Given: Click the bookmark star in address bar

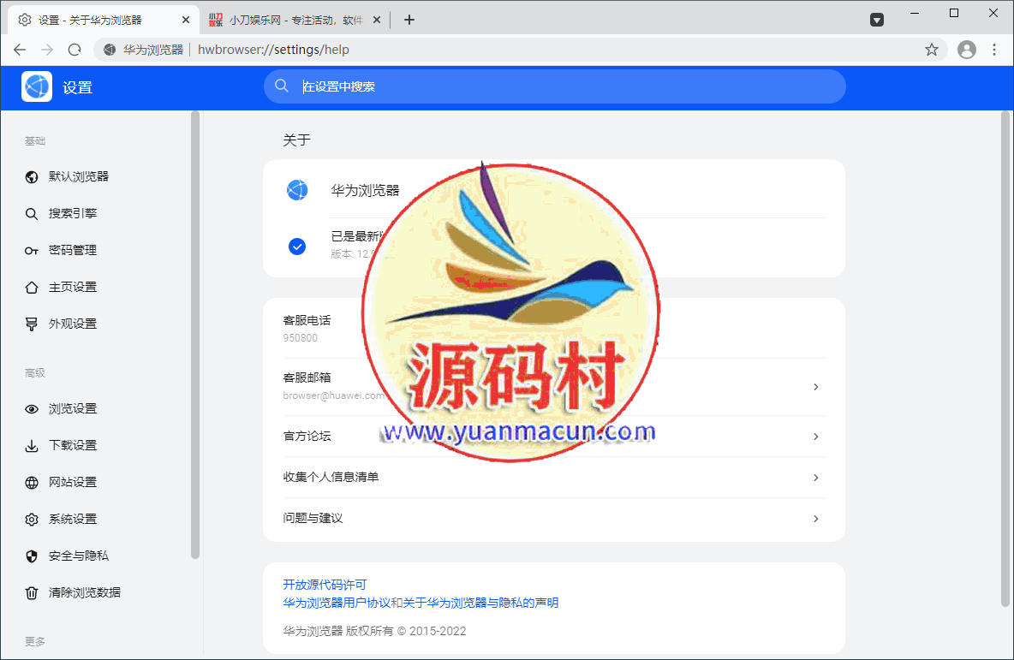Looking at the screenshot, I should coord(931,50).
